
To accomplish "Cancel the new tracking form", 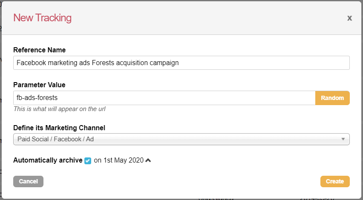I will click(x=29, y=181).
